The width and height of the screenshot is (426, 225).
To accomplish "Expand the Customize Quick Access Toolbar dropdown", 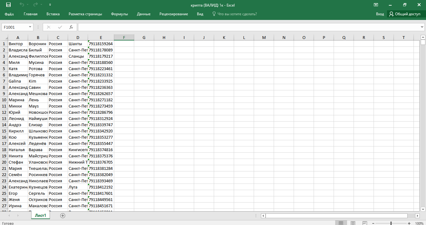I will pos(50,5).
